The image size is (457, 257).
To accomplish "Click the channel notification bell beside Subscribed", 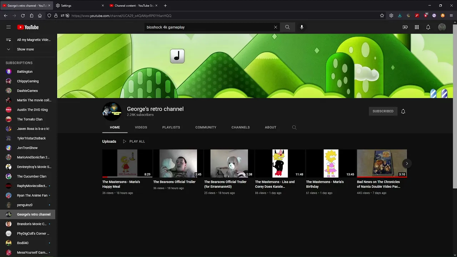I will pos(403,111).
